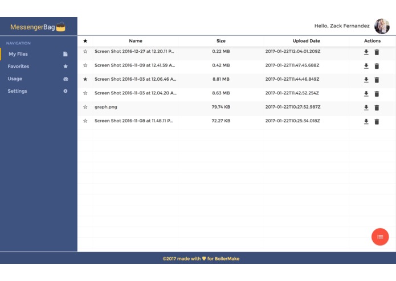The image size is (396, 281).
Task: Click the gear icon beside Settings
Action: click(66, 91)
